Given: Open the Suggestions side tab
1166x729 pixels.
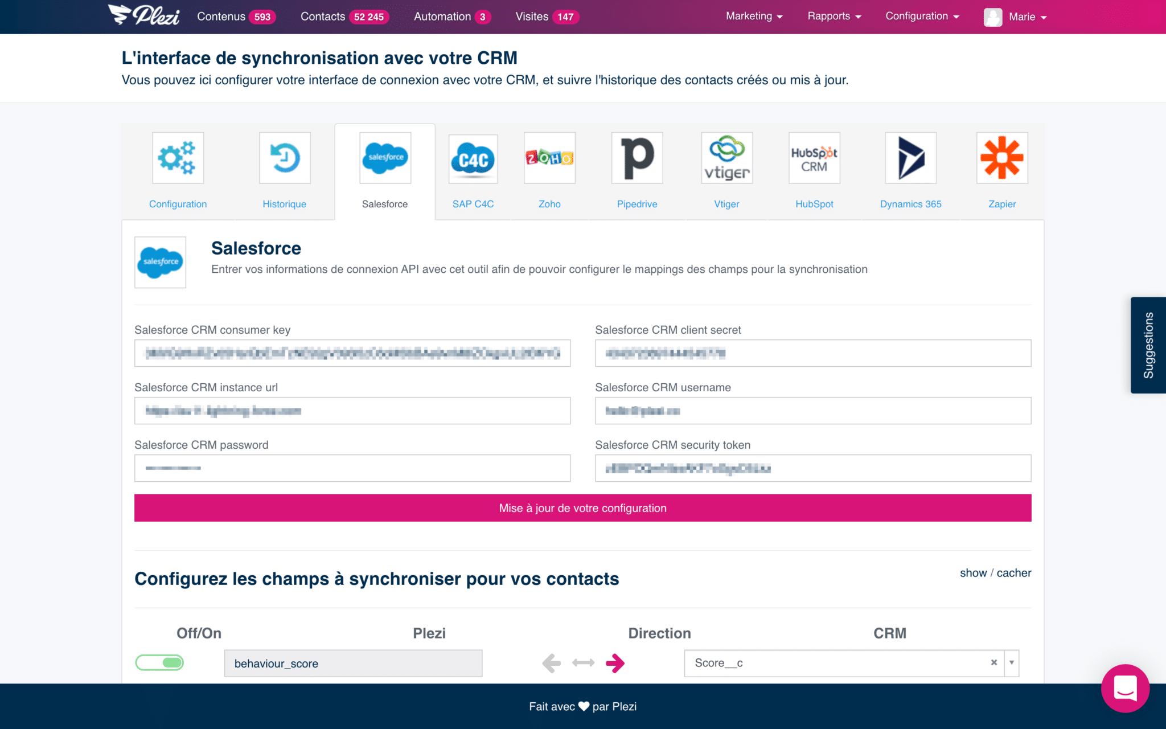Looking at the screenshot, I should click(x=1148, y=345).
